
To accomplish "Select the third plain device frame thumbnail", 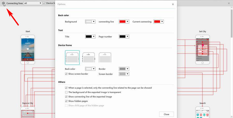I will (x=105, y=58).
